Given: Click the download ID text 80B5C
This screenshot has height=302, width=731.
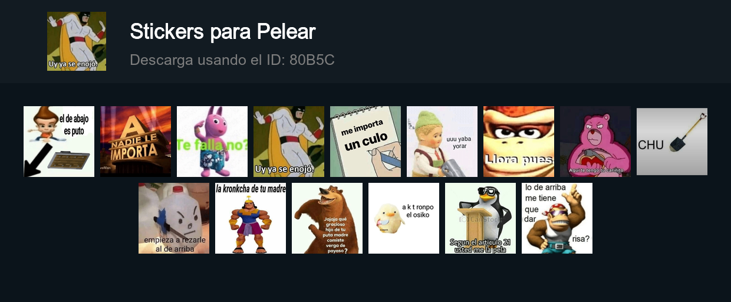Looking at the screenshot, I should pos(312,60).
